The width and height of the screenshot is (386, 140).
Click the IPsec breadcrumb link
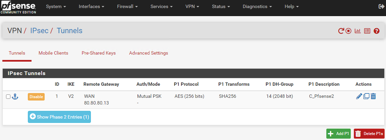pyautogui.click(x=39, y=31)
